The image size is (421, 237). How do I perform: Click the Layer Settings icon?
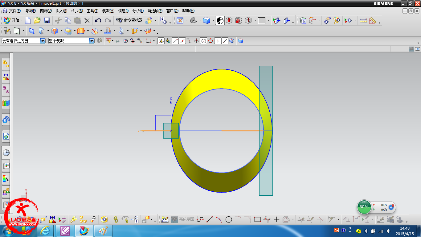303,21
